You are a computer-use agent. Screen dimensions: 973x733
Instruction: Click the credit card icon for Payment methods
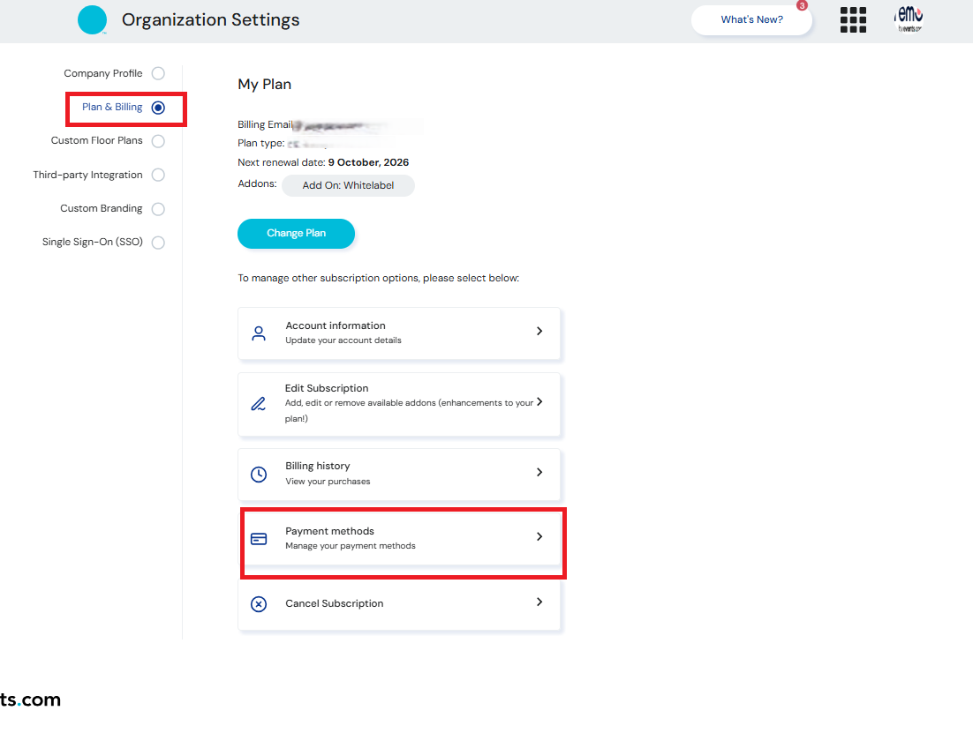(x=259, y=539)
